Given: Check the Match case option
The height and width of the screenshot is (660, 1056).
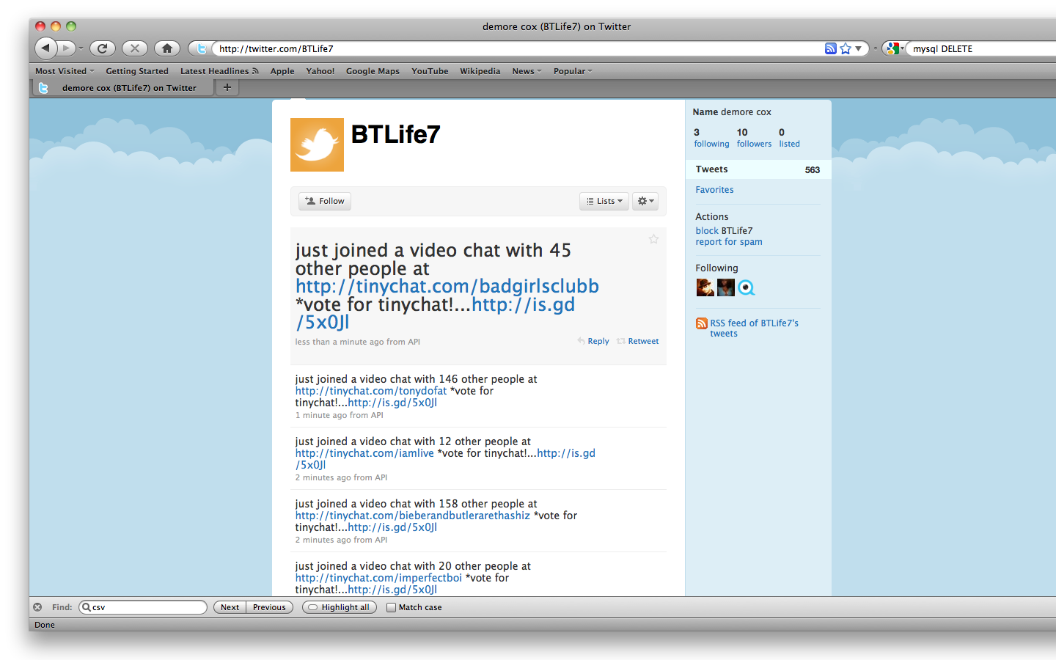Looking at the screenshot, I should pyautogui.click(x=391, y=607).
